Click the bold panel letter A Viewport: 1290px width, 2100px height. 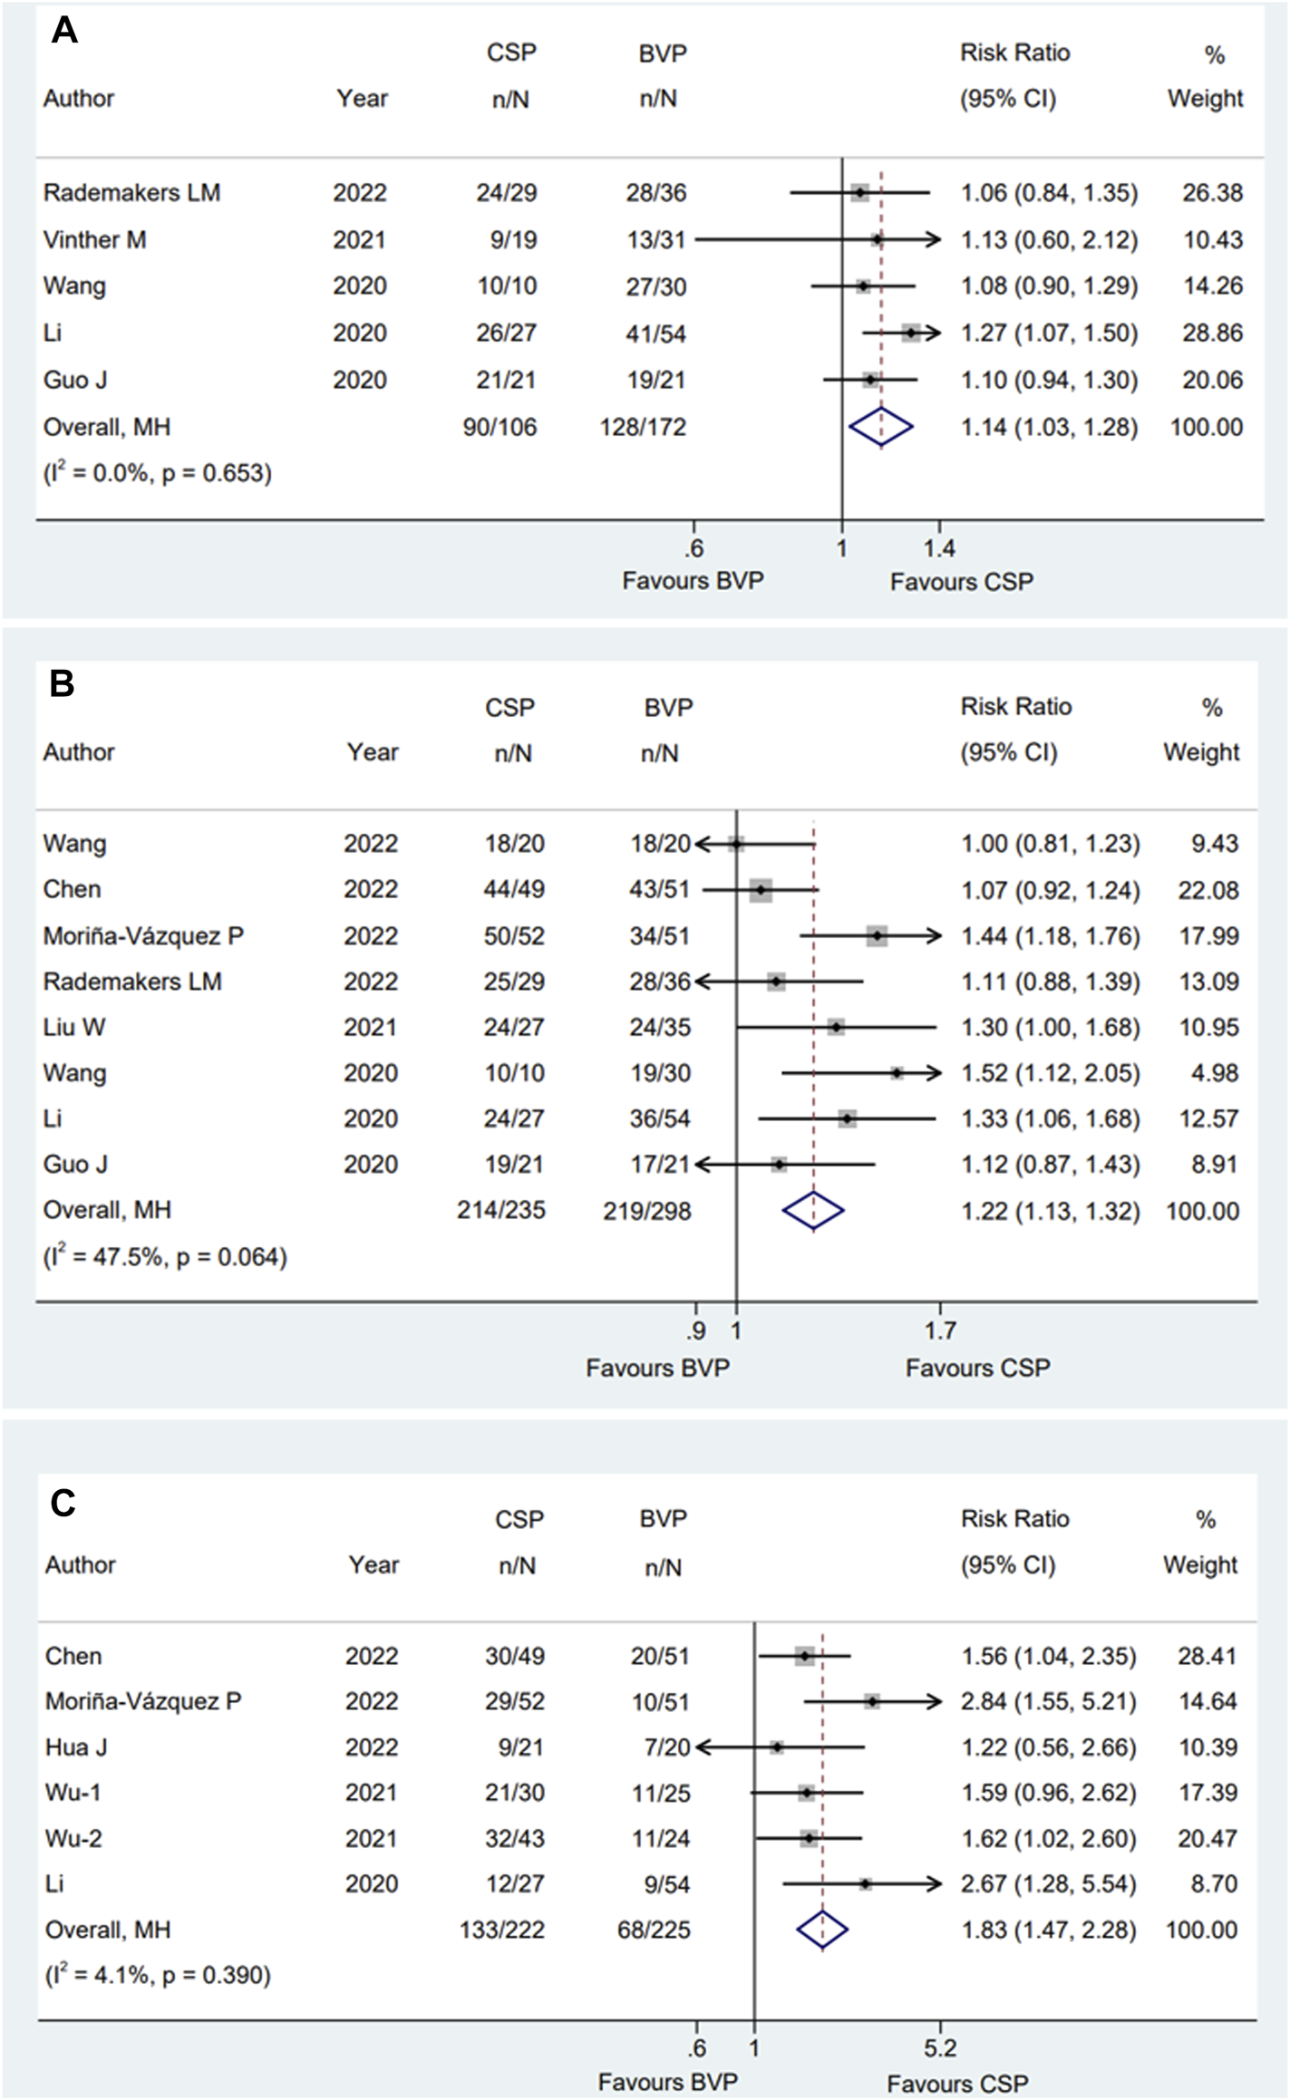(x=64, y=32)
